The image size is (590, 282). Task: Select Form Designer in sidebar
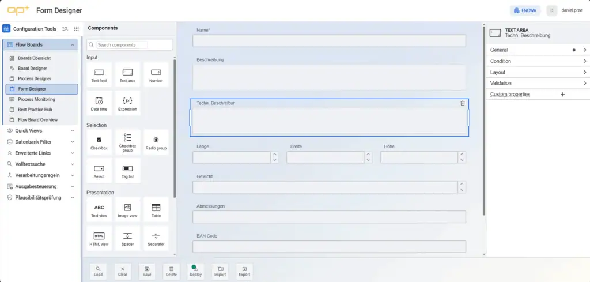tap(41, 89)
